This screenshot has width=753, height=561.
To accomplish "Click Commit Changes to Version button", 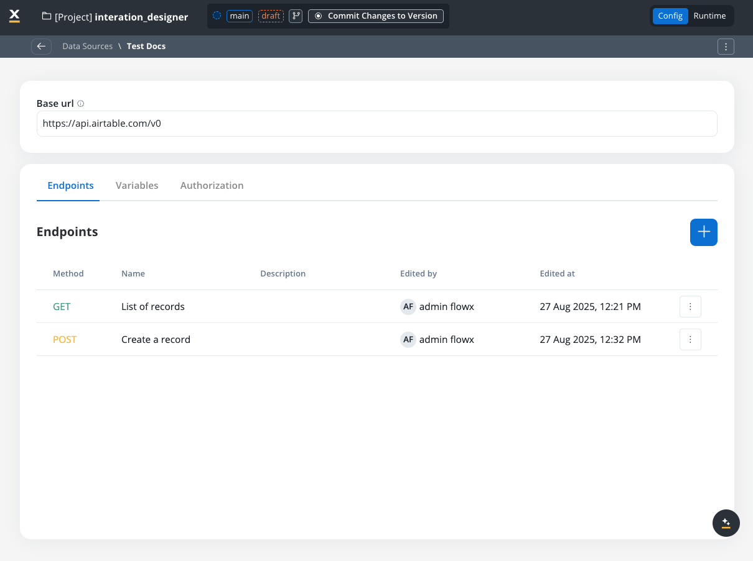I will click(376, 16).
